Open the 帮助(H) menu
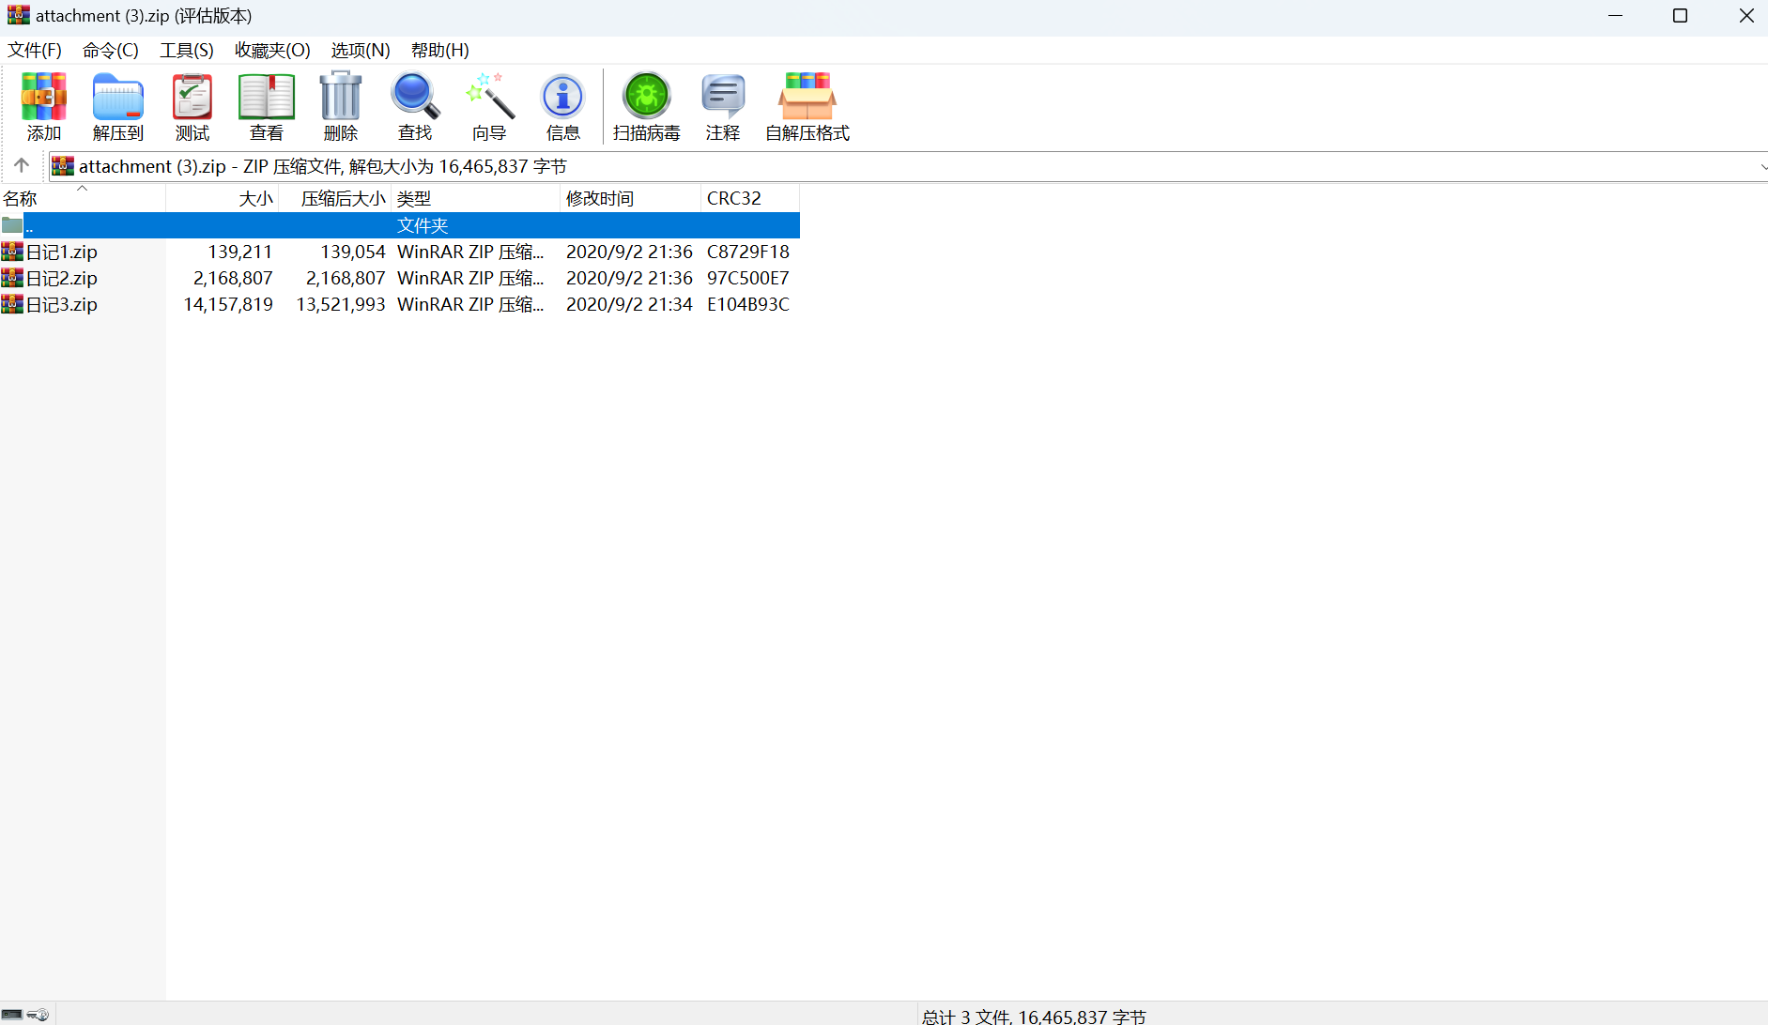The width and height of the screenshot is (1768, 1025). (x=440, y=50)
